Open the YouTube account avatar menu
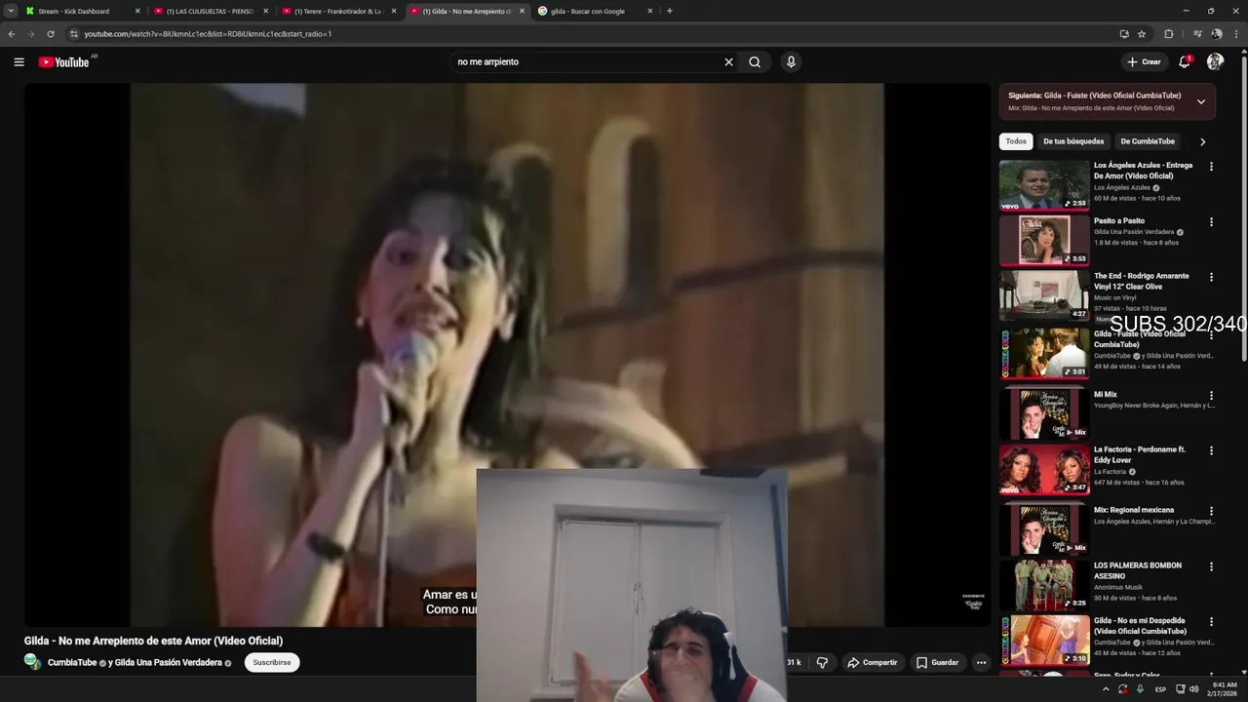Image resolution: width=1248 pixels, height=702 pixels. pyautogui.click(x=1215, y=61)
